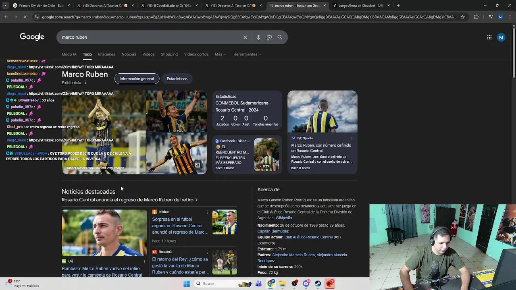Image resolution: width=516 pixels, height=290 pixels.
Task: Open the TyC Sports card image
Action: click(x=322, y=112)
